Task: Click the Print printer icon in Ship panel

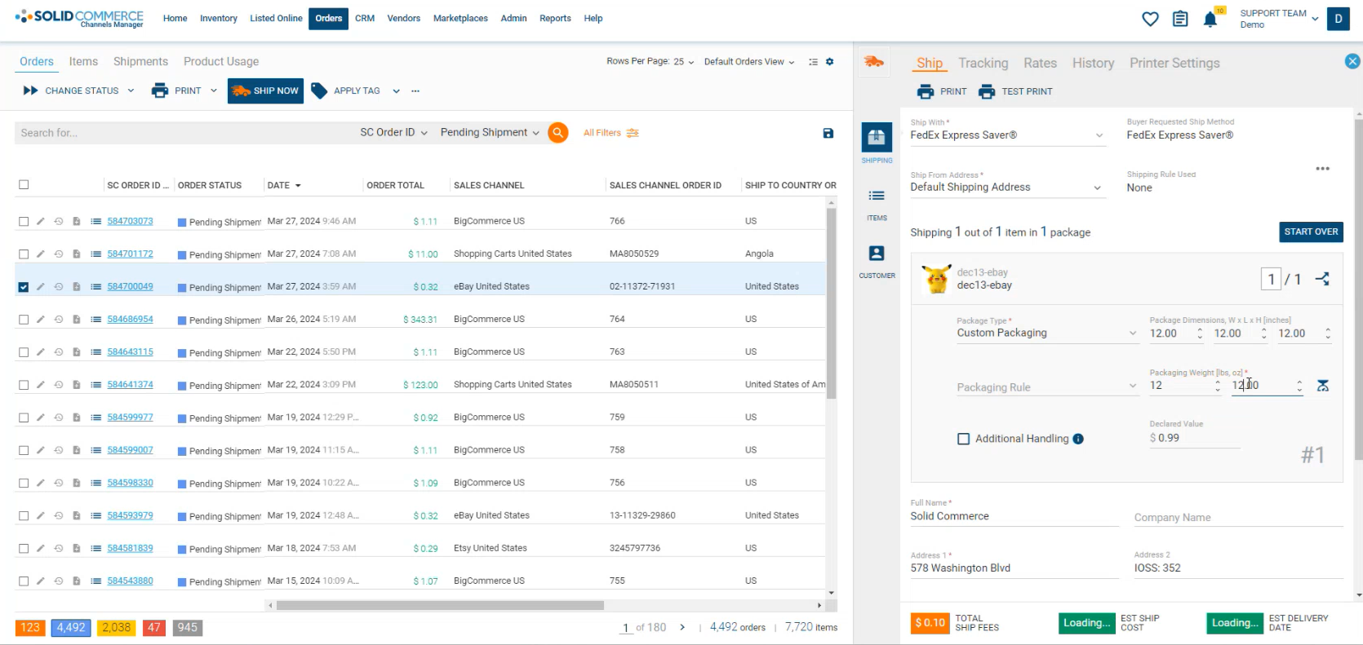Action: [926, 91]
